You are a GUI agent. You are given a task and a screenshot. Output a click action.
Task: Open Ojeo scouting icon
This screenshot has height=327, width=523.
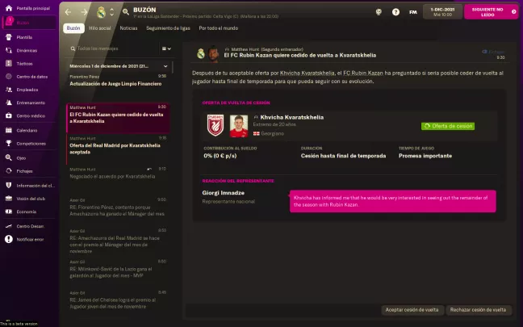(x=9, y=157)
